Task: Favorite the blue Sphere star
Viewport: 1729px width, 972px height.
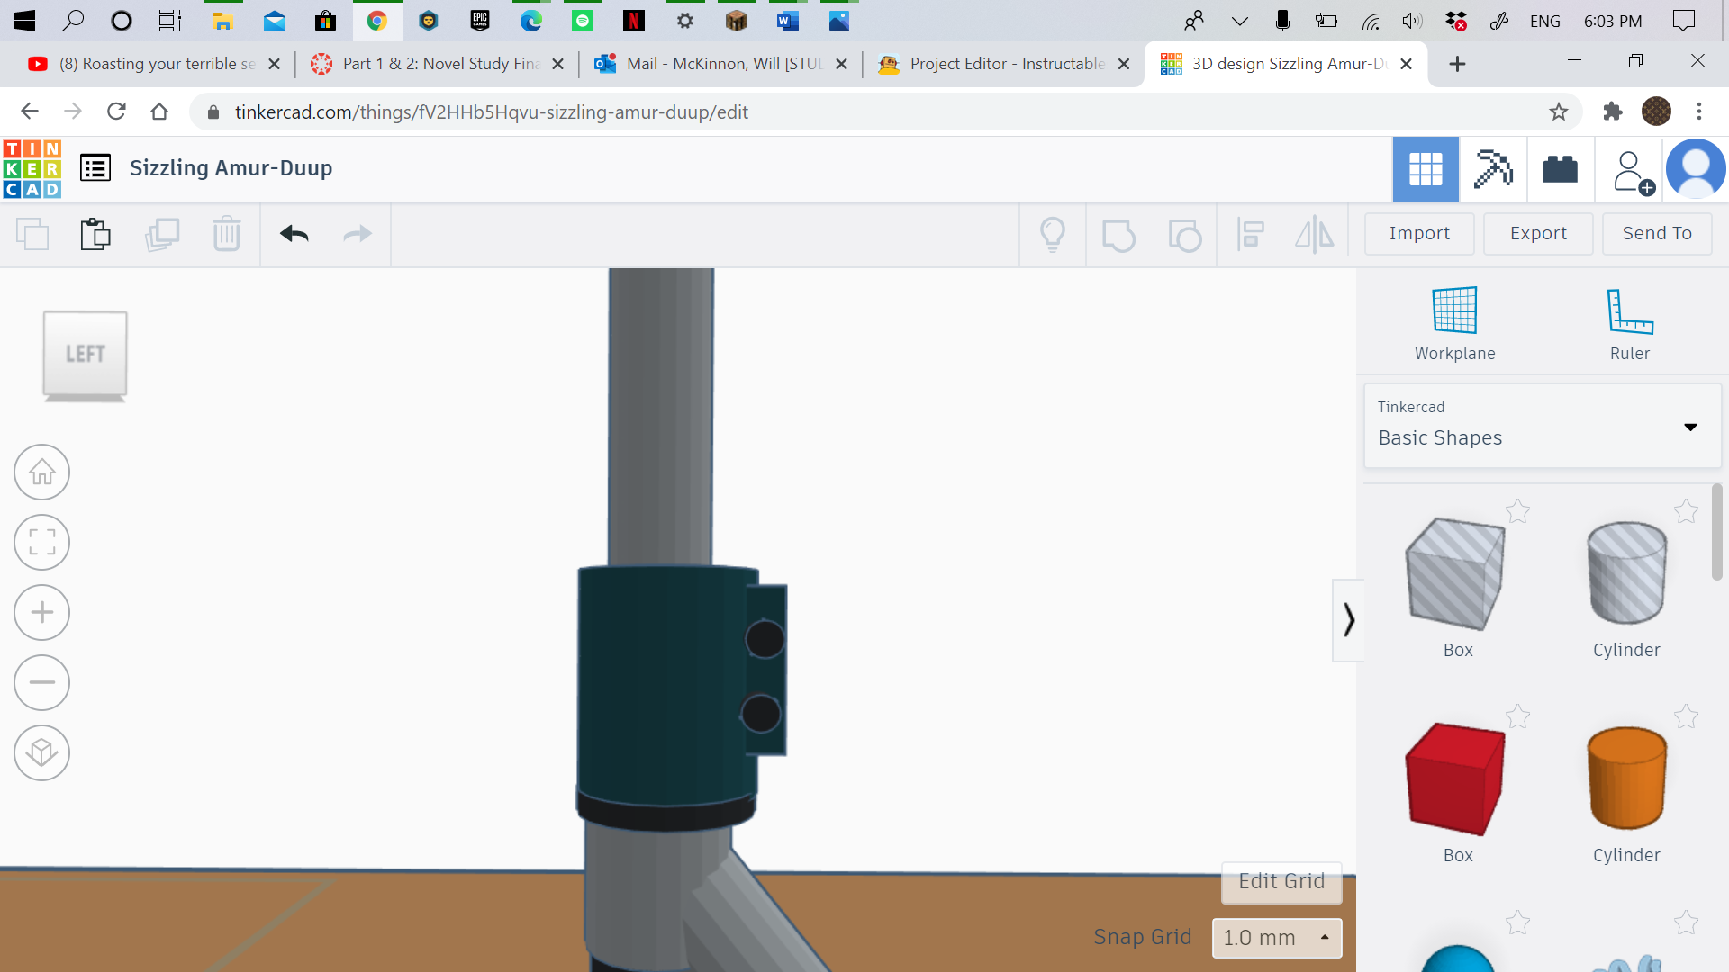Action: click(1518, 922)
